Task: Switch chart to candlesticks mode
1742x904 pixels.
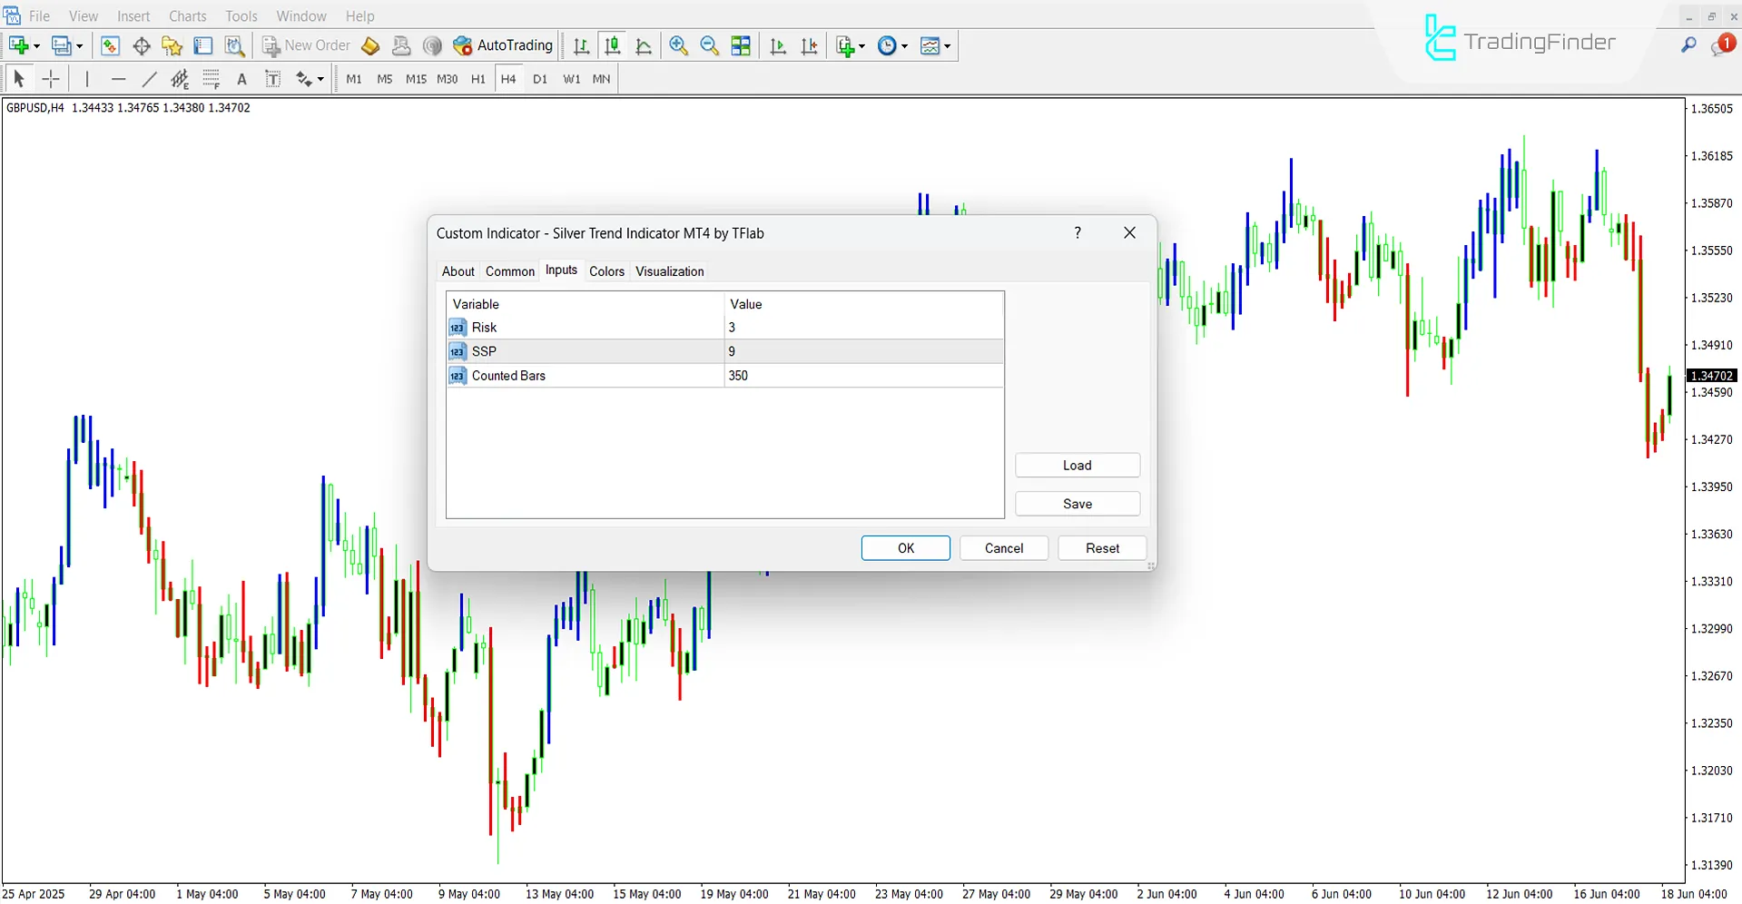Action: point(613,46)
